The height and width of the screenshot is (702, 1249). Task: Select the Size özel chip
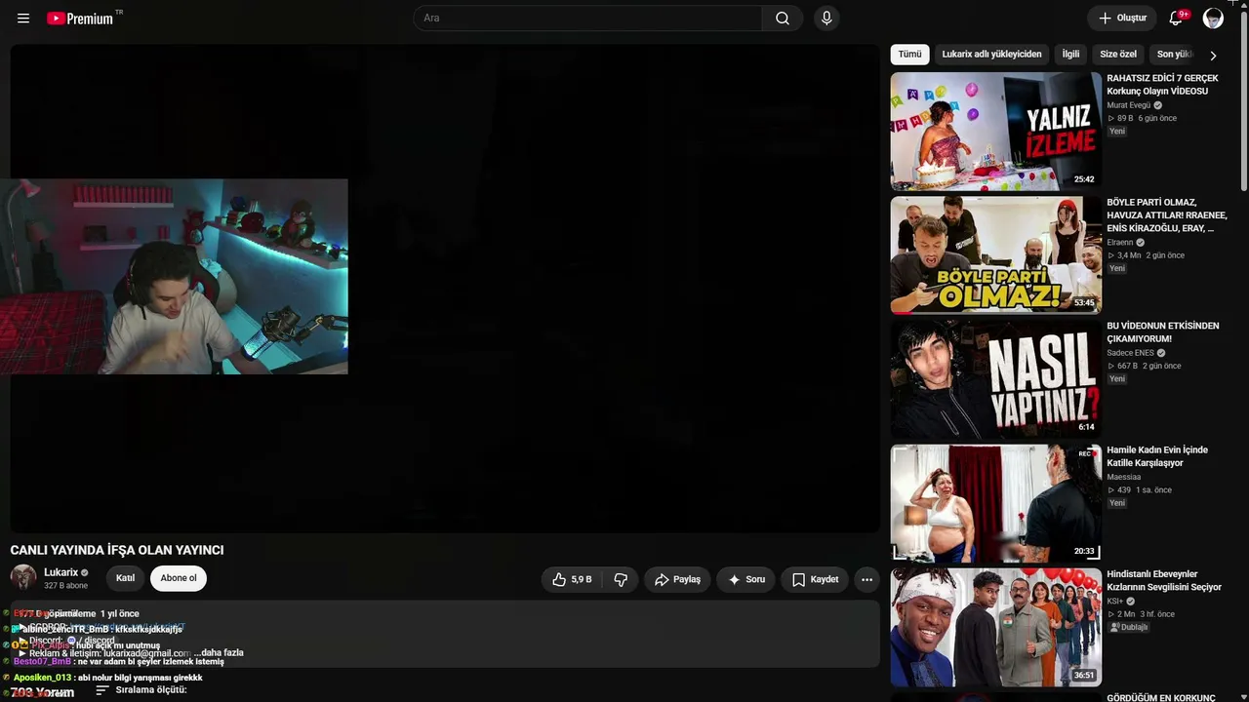[x=1118, y=55]
